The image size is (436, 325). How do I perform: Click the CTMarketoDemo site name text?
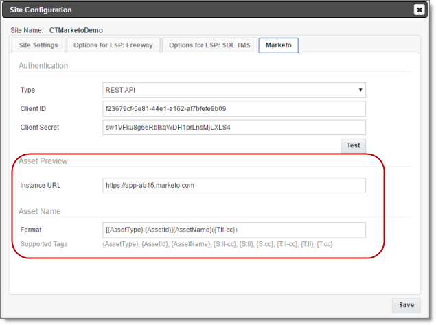76,30
